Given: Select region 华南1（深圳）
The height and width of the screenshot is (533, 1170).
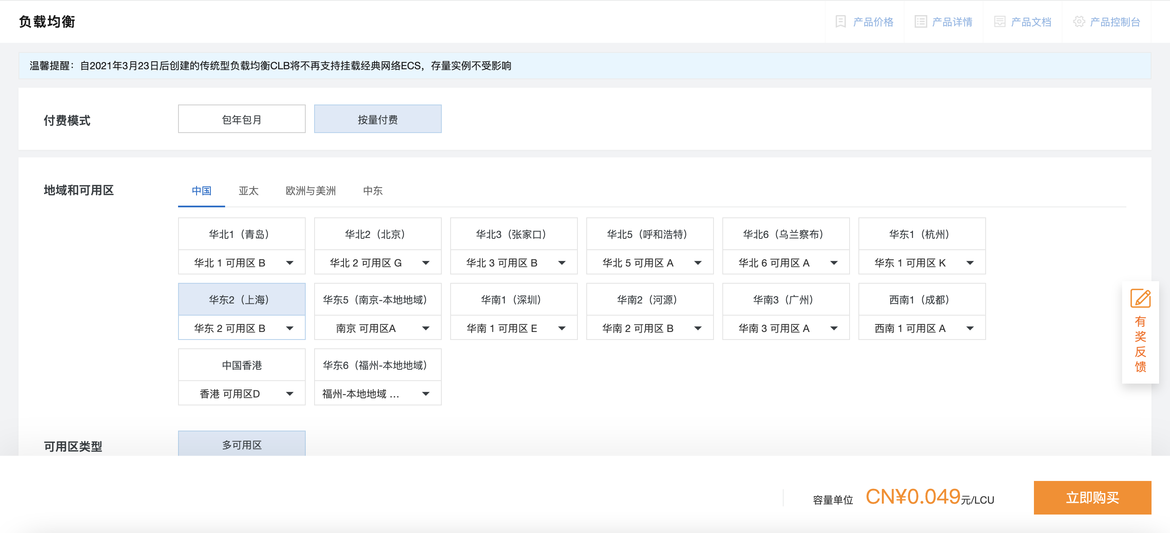Looking at the screenshot, I should [514, 299].
